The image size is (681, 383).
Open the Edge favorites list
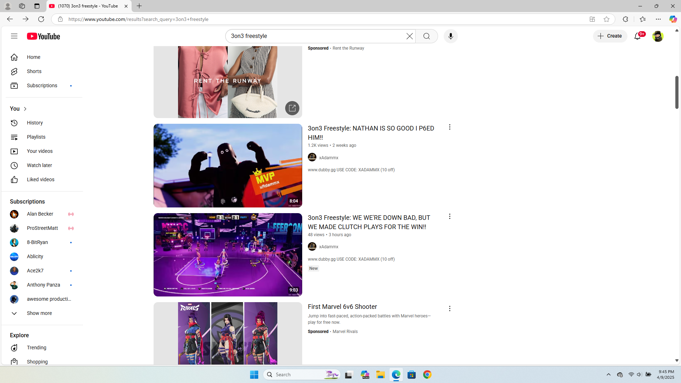[x=642, y=19]
